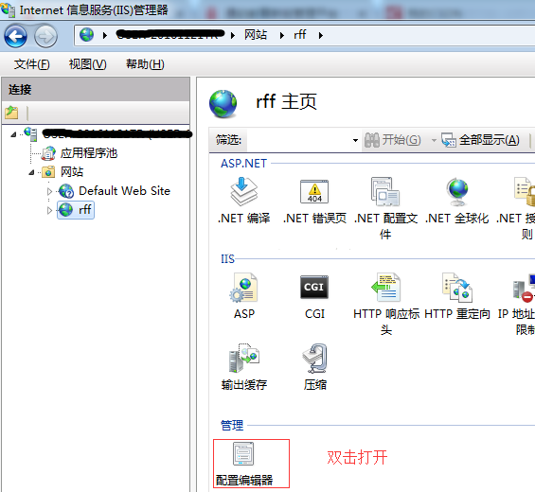The image size is (535, 492).
Task: Open the ASP feature icon
Action: 243,288
